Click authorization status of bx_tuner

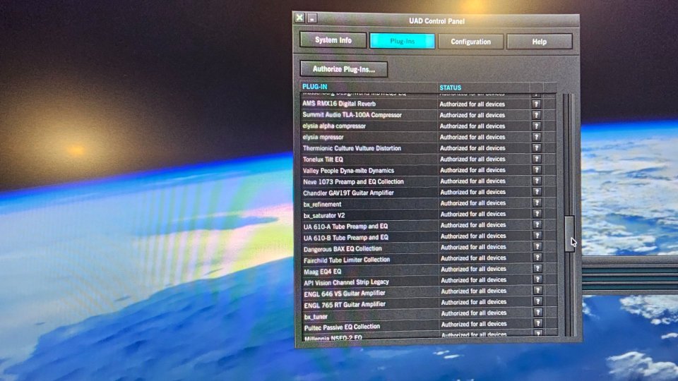coord(473,313)
